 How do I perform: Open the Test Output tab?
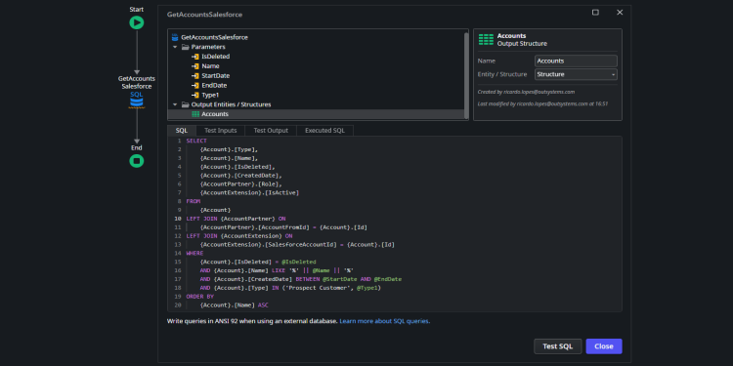click(271, 131)
